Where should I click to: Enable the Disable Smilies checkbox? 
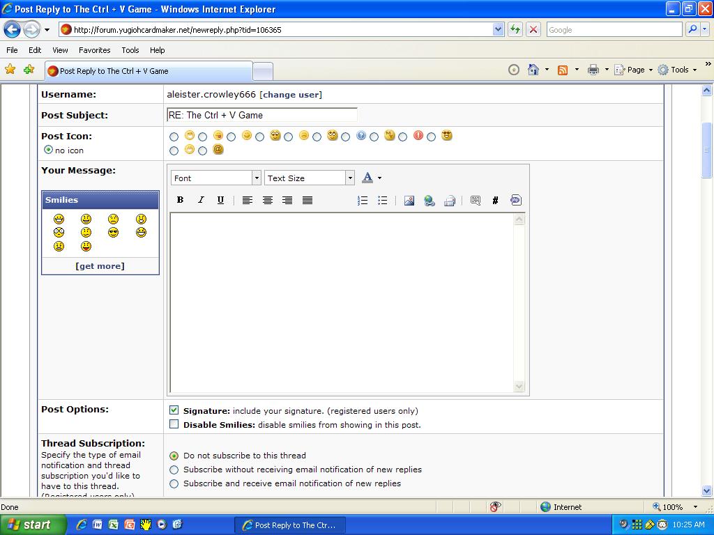tap(174, 424)
